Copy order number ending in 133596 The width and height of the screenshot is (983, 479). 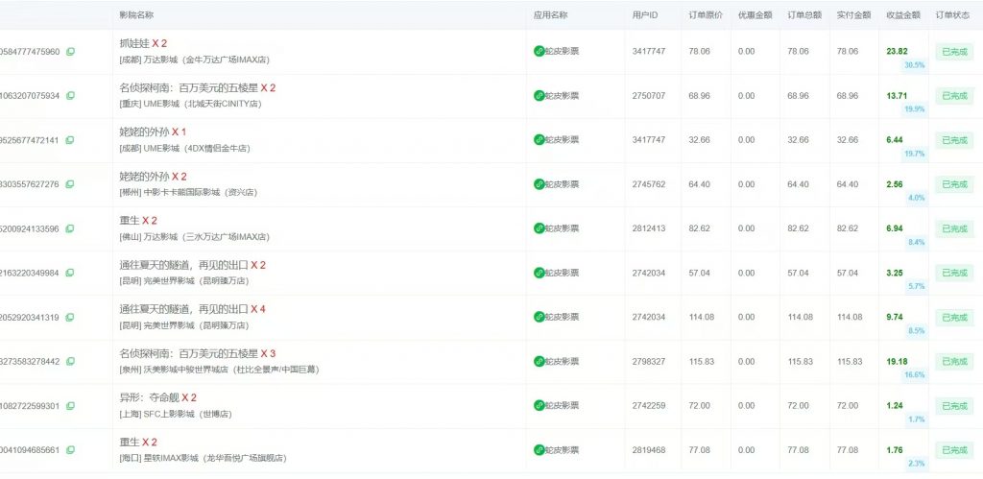click(x=70, y=228)
